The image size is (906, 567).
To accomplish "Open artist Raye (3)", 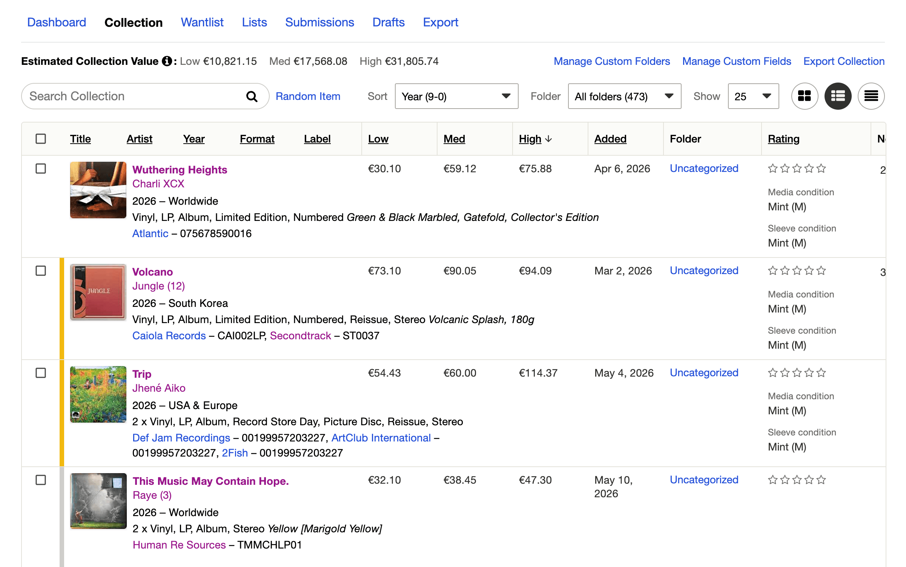I will point(152,495).
